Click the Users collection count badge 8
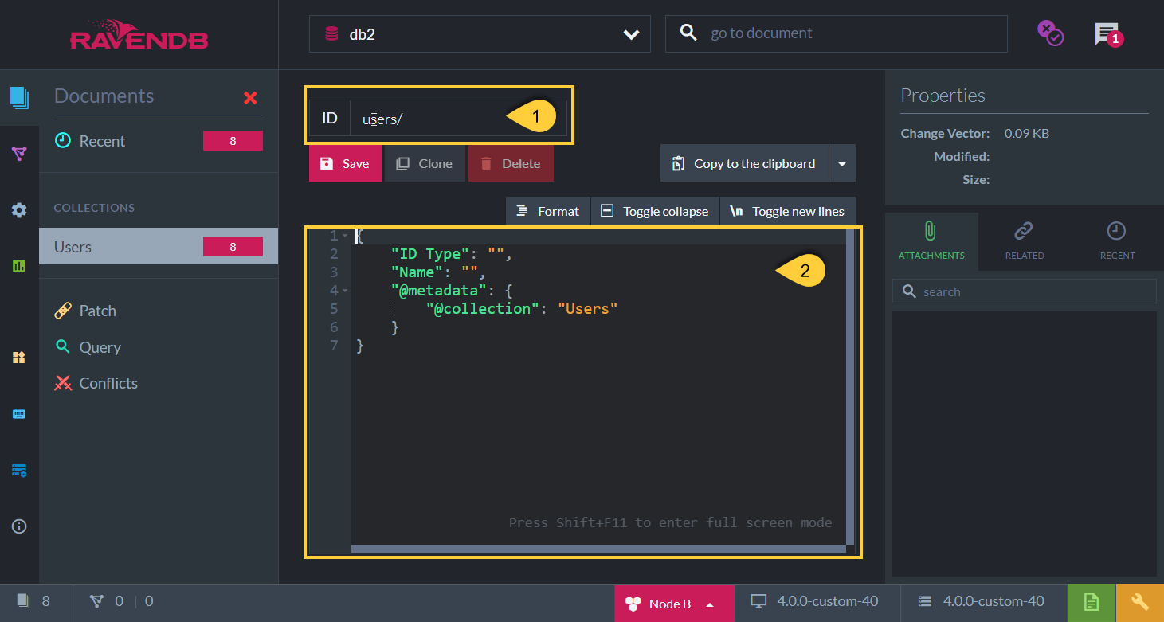 (233, 247)
